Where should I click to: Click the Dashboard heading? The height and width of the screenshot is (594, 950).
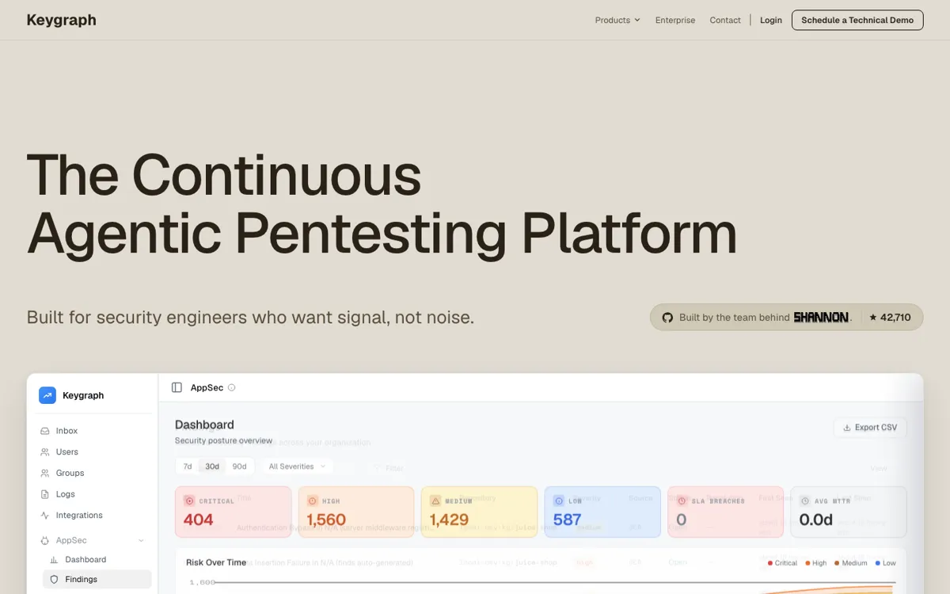pyautogui.click(x=204, y=425)
